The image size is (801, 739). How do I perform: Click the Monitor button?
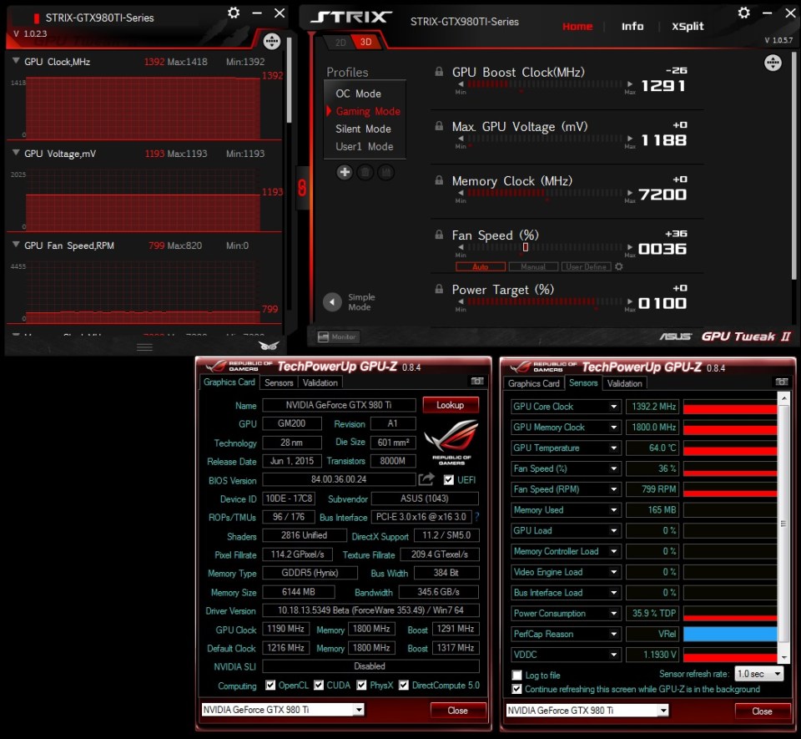[338, 337]
